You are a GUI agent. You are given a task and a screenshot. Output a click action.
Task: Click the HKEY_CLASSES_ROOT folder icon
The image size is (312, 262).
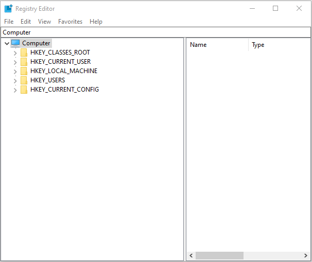(24, 53)
